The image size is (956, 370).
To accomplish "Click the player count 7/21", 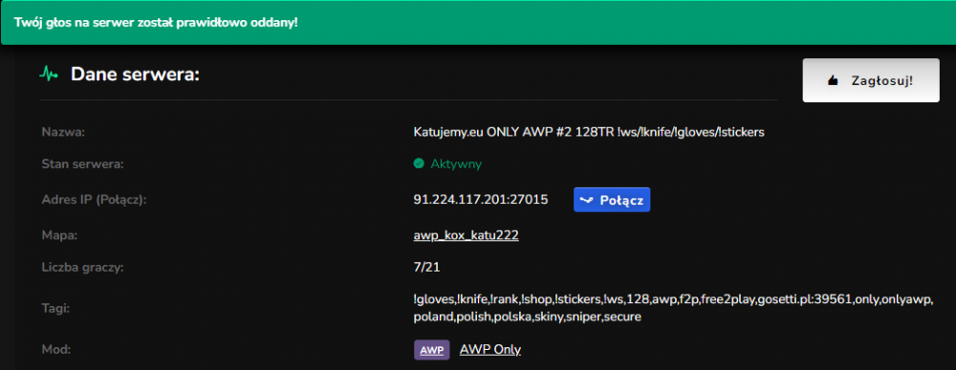I will click(426, 267).
